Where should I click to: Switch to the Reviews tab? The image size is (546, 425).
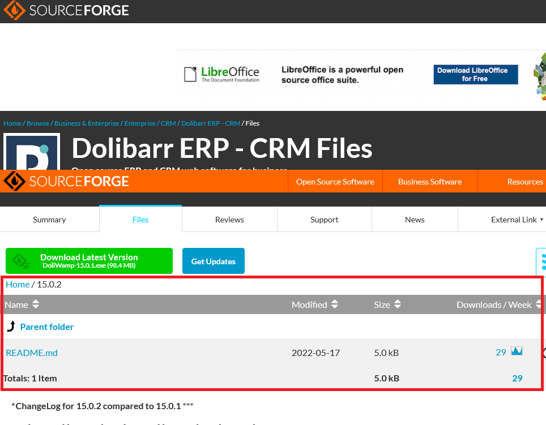(229, 220)
